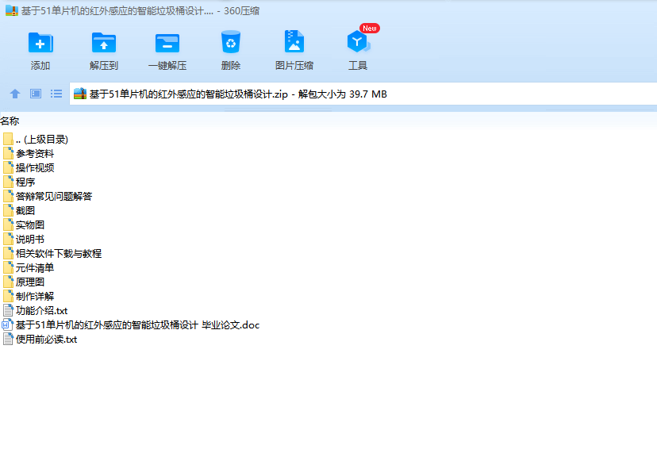Screen dimensions: 657x449
Task: Click the archive path field showing the zip name
Action: pos(363,94)
